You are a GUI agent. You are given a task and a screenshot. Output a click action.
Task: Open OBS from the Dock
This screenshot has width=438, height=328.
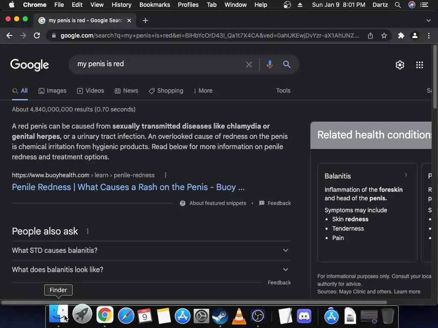(x=258, y=316)
